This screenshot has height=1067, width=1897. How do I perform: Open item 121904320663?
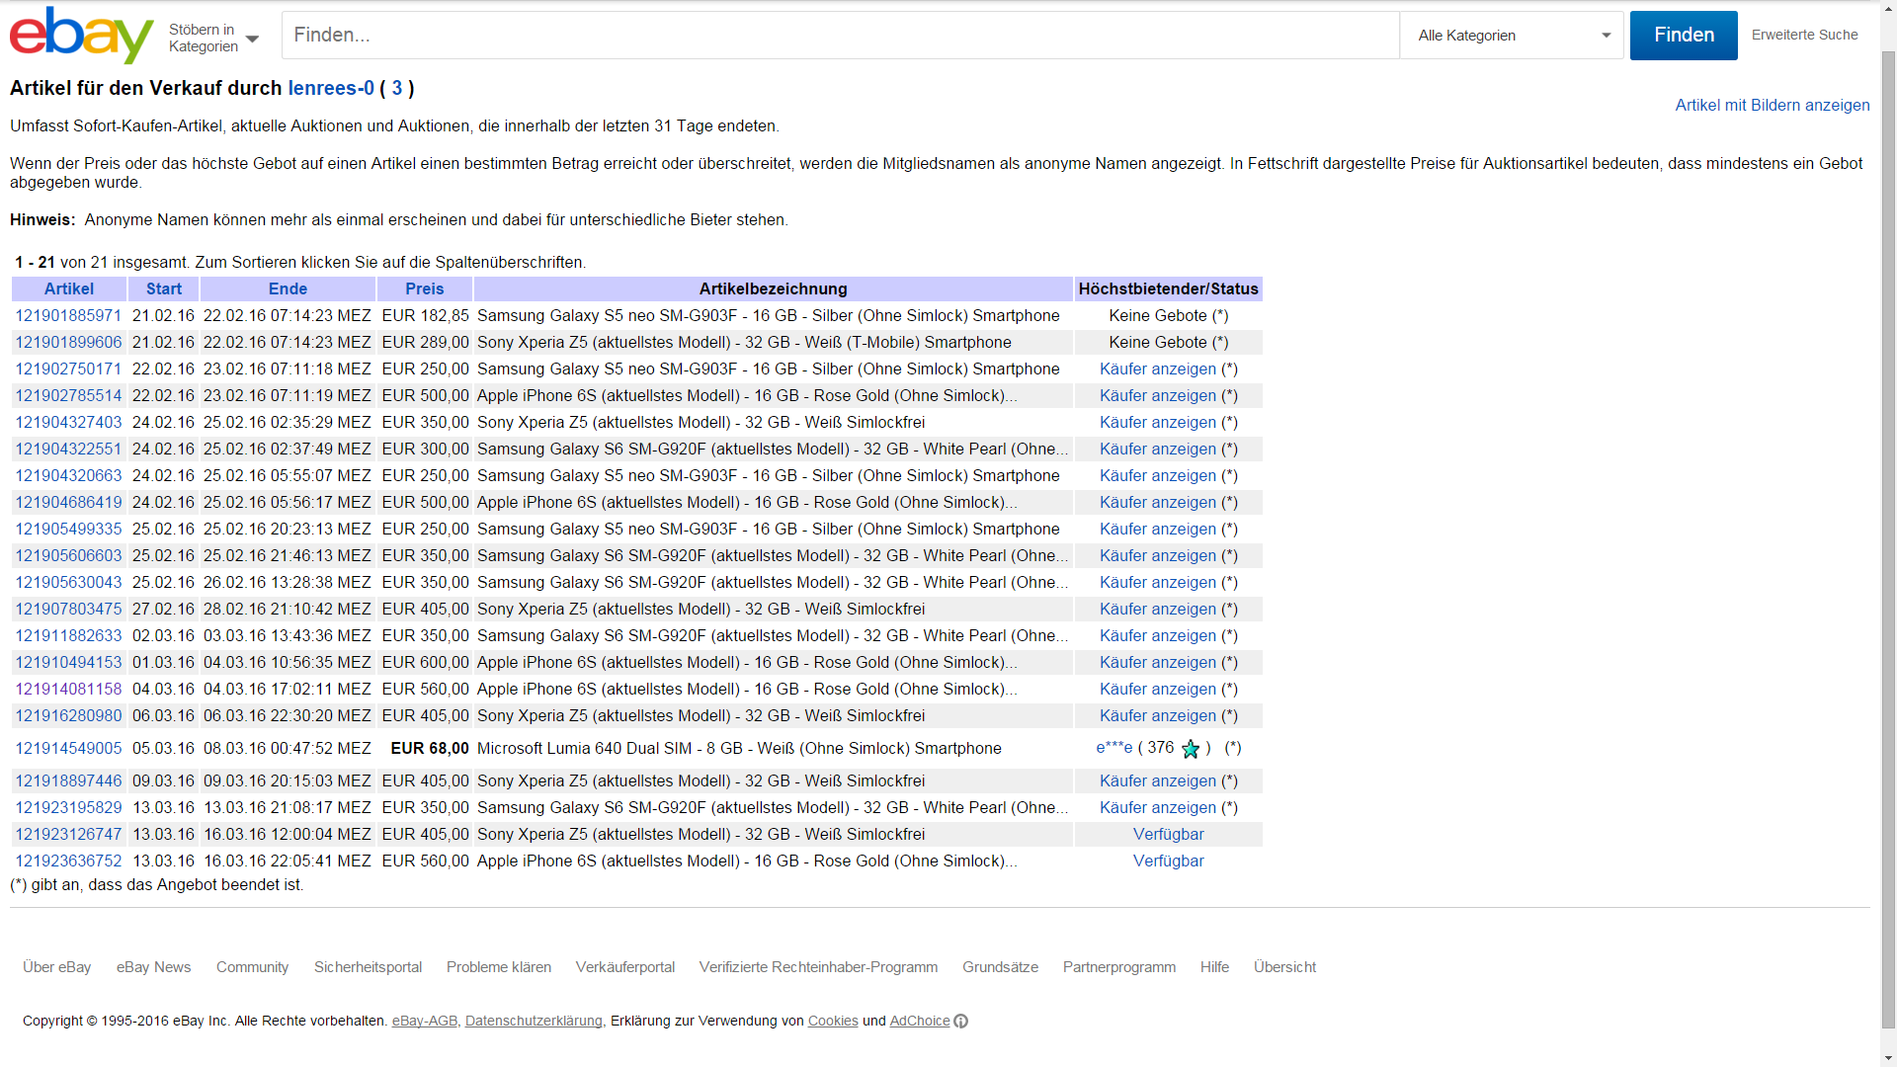point(68,475)
